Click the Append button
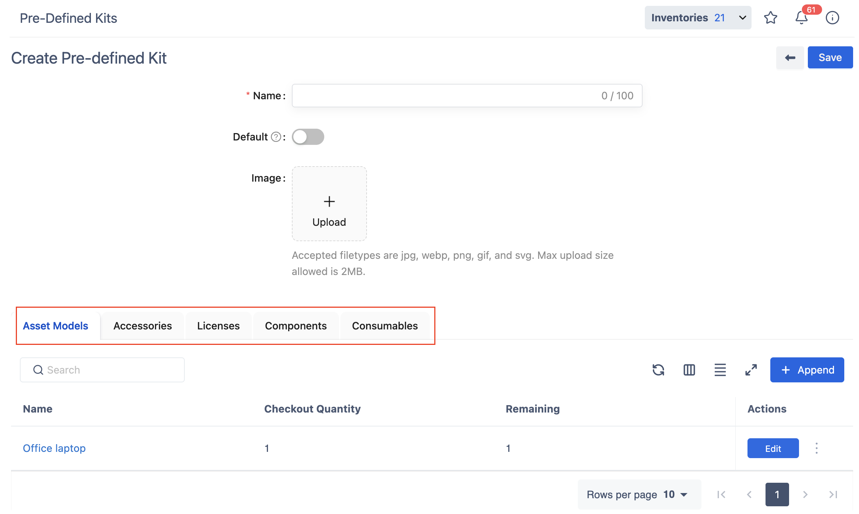Screen dimensions: 859x514 pyautogui.click(x=807, y=370)
